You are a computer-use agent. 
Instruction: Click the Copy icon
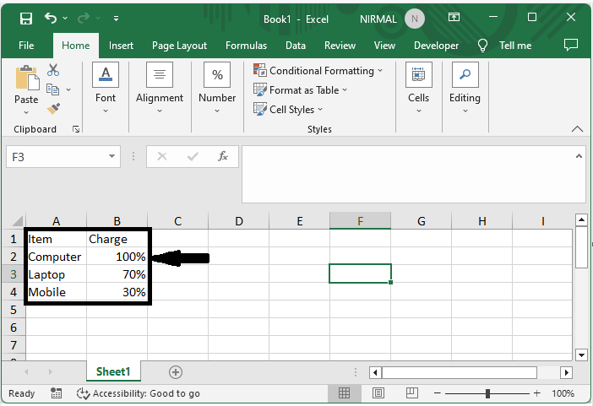[x=52, y=89]
